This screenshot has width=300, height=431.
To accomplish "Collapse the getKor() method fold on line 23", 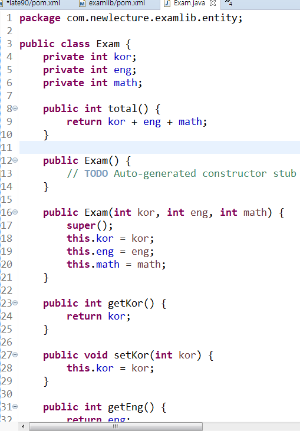I will coord(15,302).
